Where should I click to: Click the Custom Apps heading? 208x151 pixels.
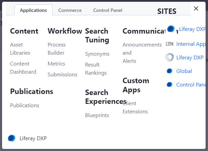click(136, 85)
